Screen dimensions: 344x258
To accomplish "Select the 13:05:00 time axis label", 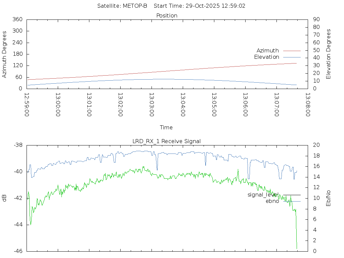I will tap(214, 104).
